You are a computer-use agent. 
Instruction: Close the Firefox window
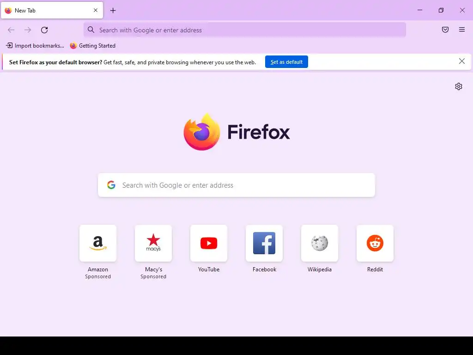(462, 10)
